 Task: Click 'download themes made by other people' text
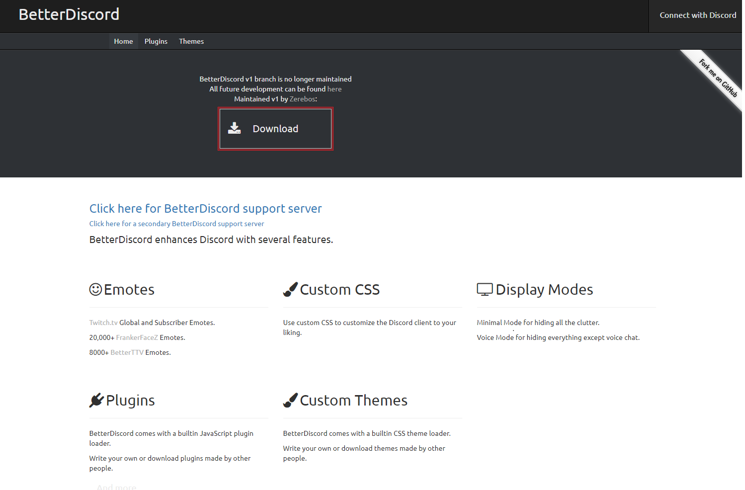[x=364, y=453]
